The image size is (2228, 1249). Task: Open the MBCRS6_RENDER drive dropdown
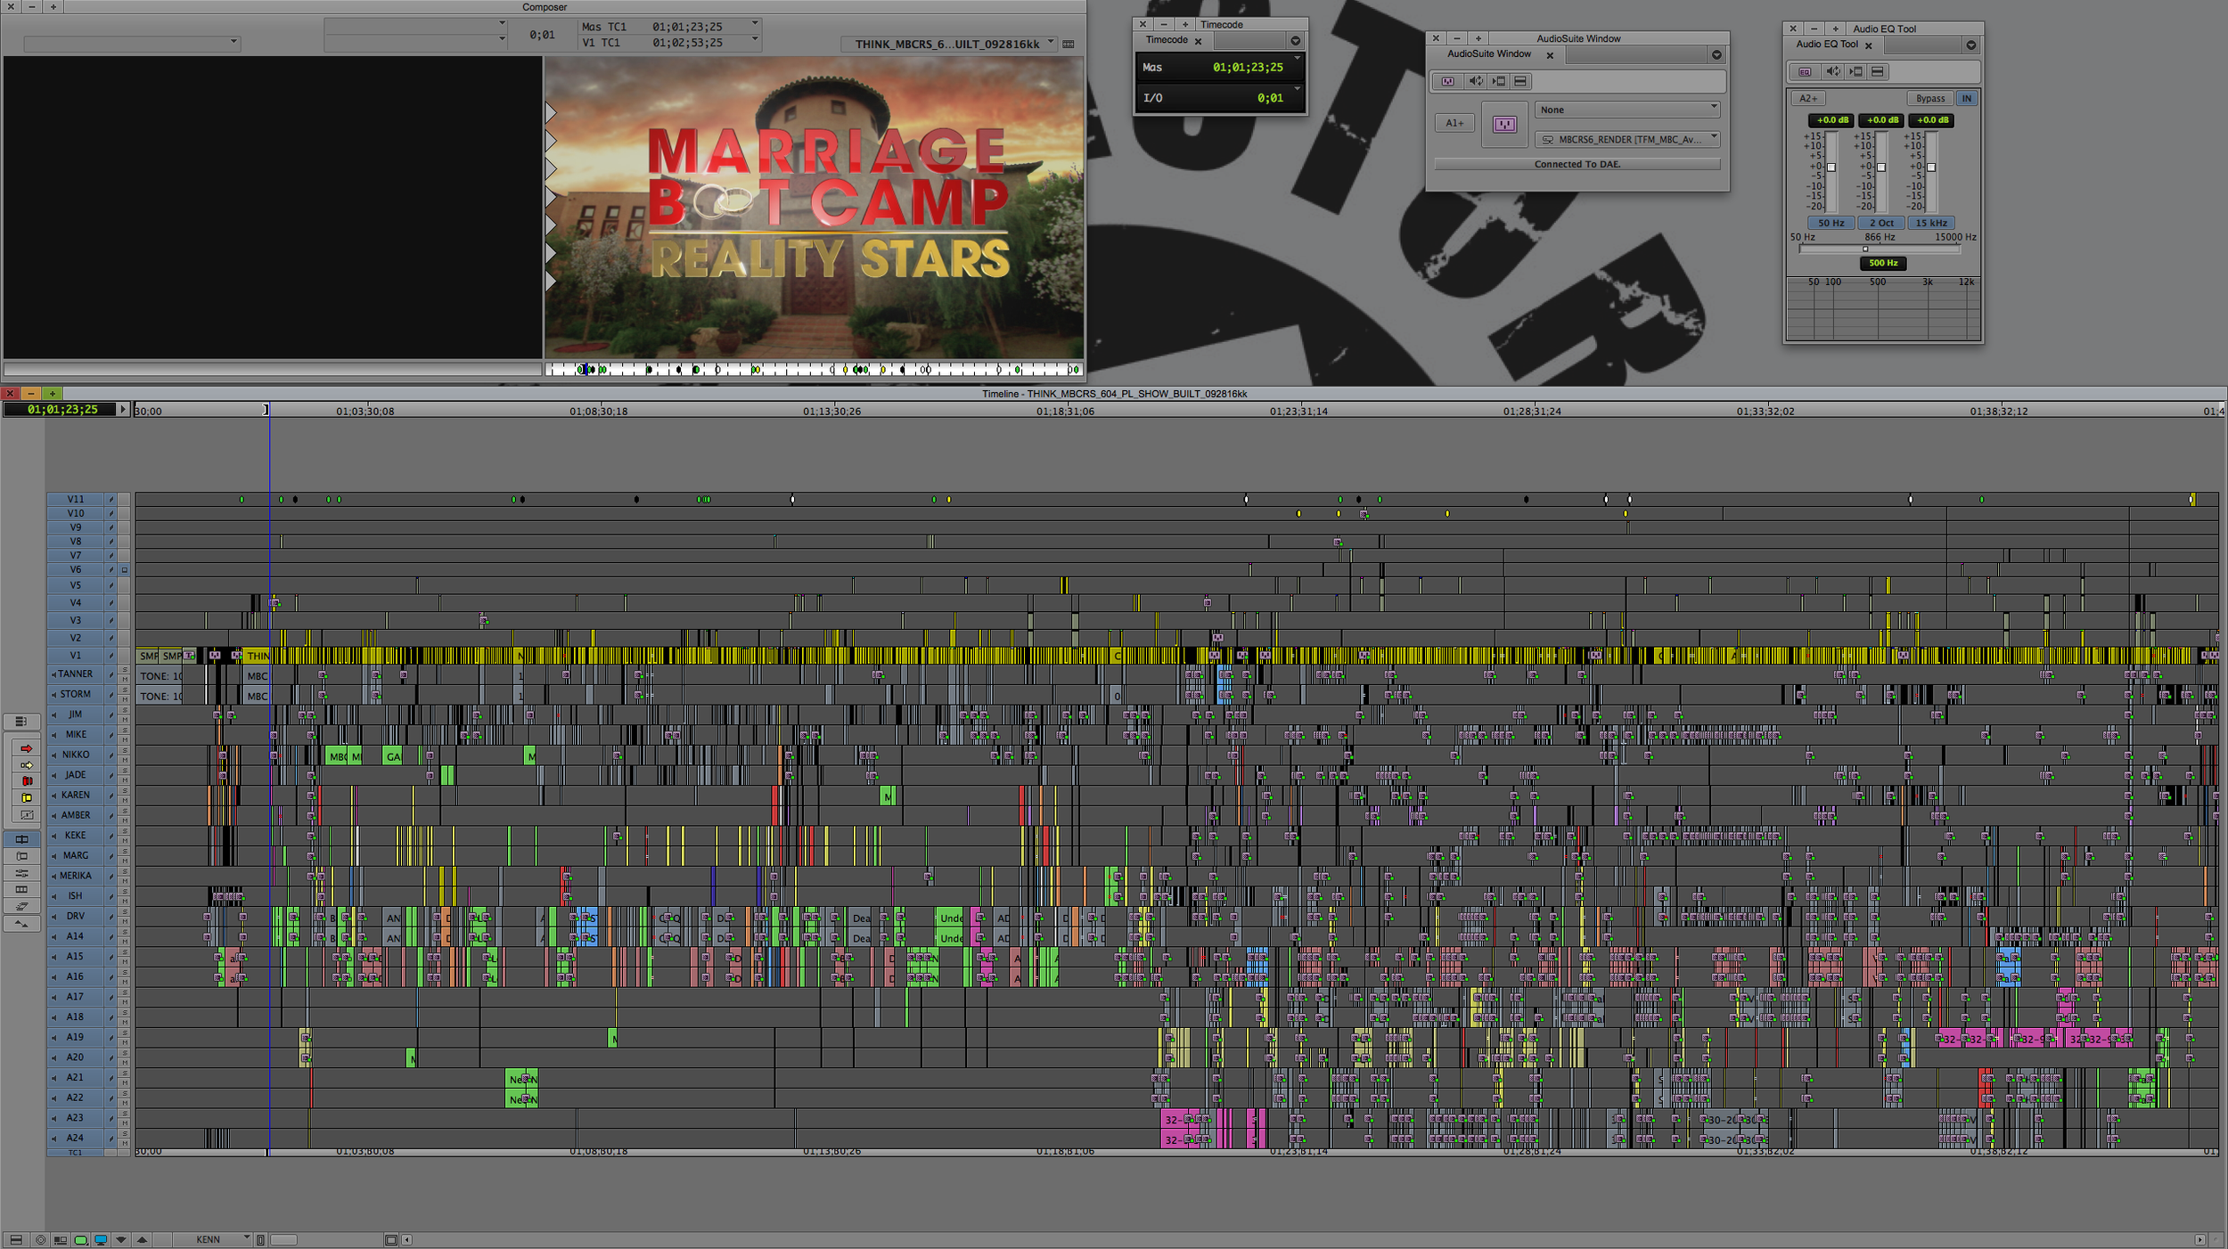(1627, 140)
